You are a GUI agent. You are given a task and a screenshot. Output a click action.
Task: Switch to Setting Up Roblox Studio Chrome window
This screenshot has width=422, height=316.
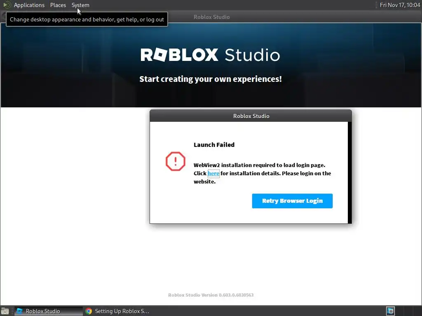pos(117,311)
